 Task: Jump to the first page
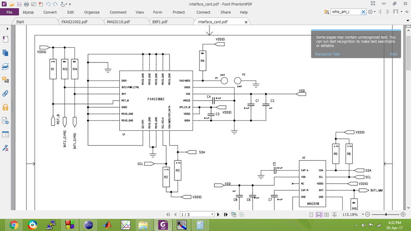[168, 215]
